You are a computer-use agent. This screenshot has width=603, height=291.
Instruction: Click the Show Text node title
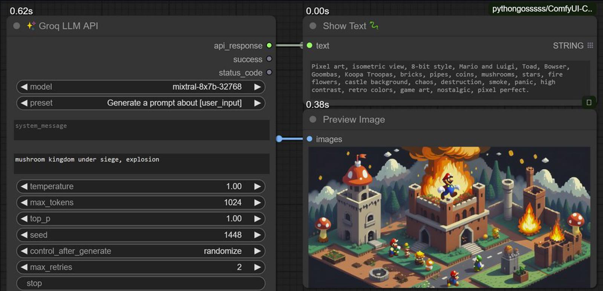click(344, 26)
